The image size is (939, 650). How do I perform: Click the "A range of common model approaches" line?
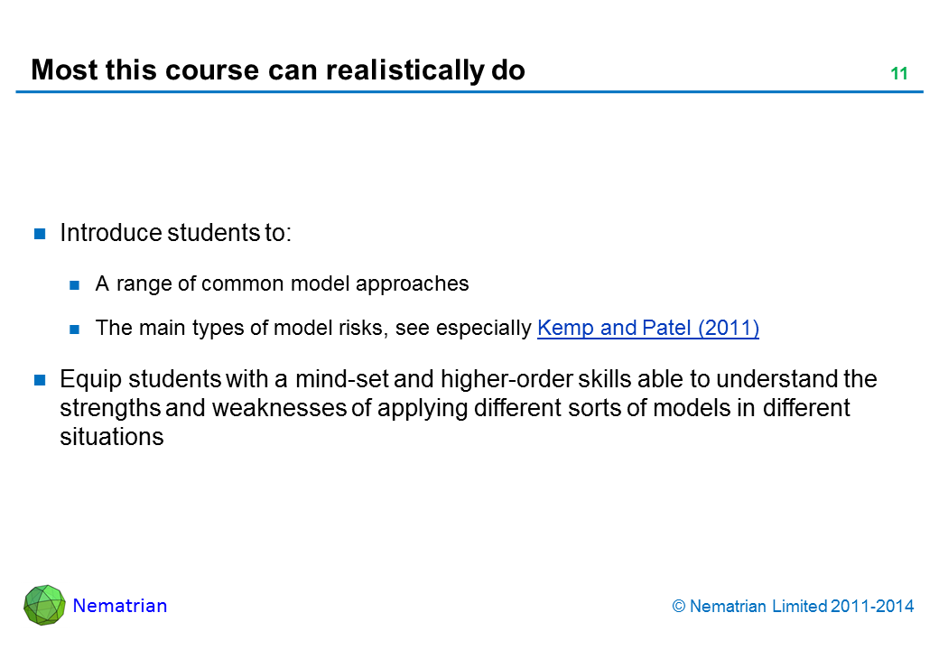point(282,284)
